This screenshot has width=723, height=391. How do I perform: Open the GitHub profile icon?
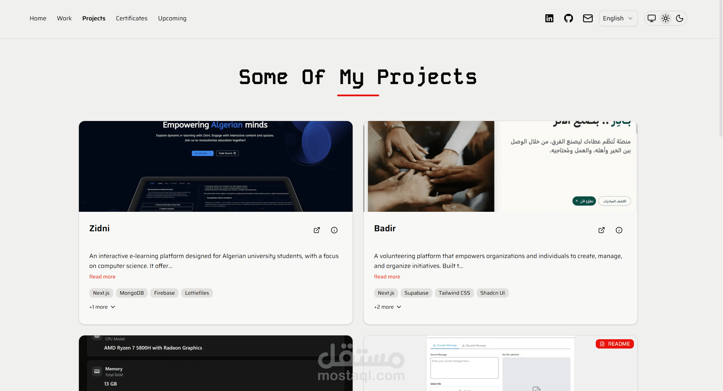[x=568, y=18]
